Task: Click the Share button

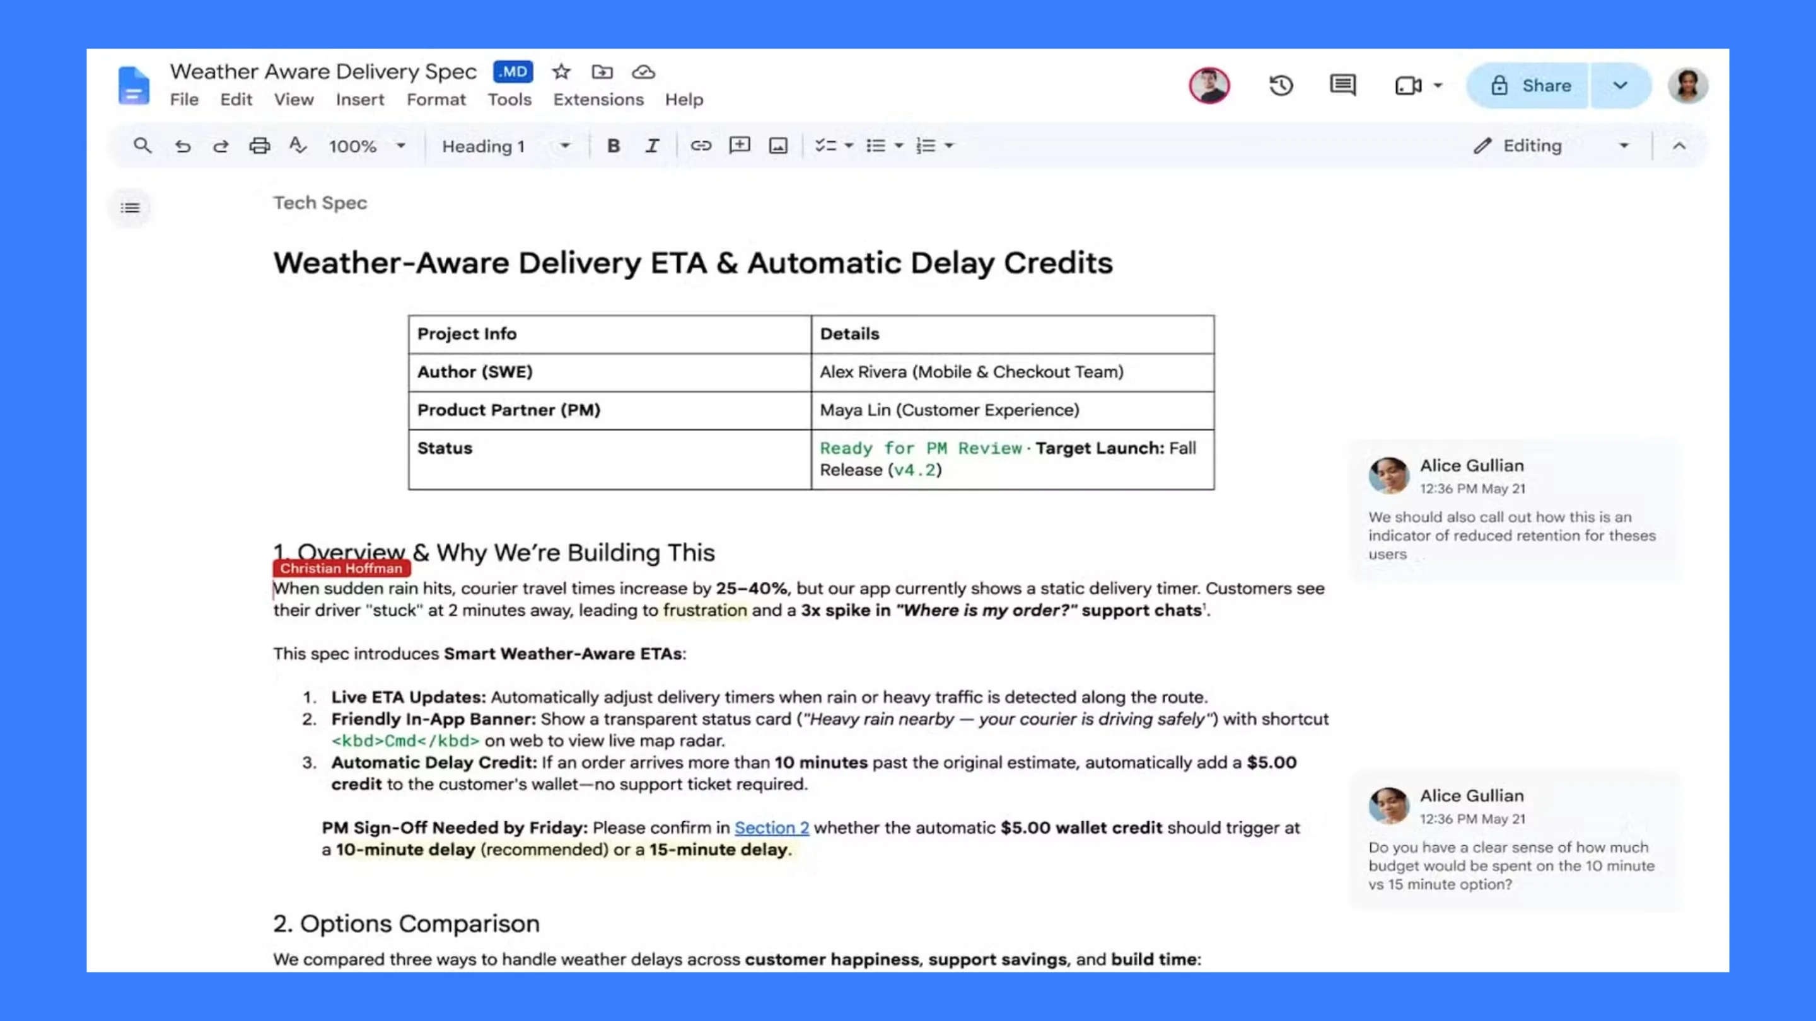Action: coord(1528,85)
